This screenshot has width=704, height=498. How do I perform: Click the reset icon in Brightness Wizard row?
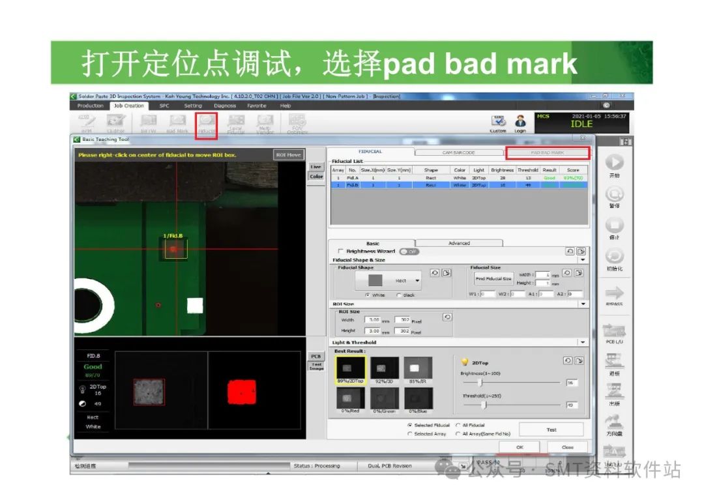[570, 252]
